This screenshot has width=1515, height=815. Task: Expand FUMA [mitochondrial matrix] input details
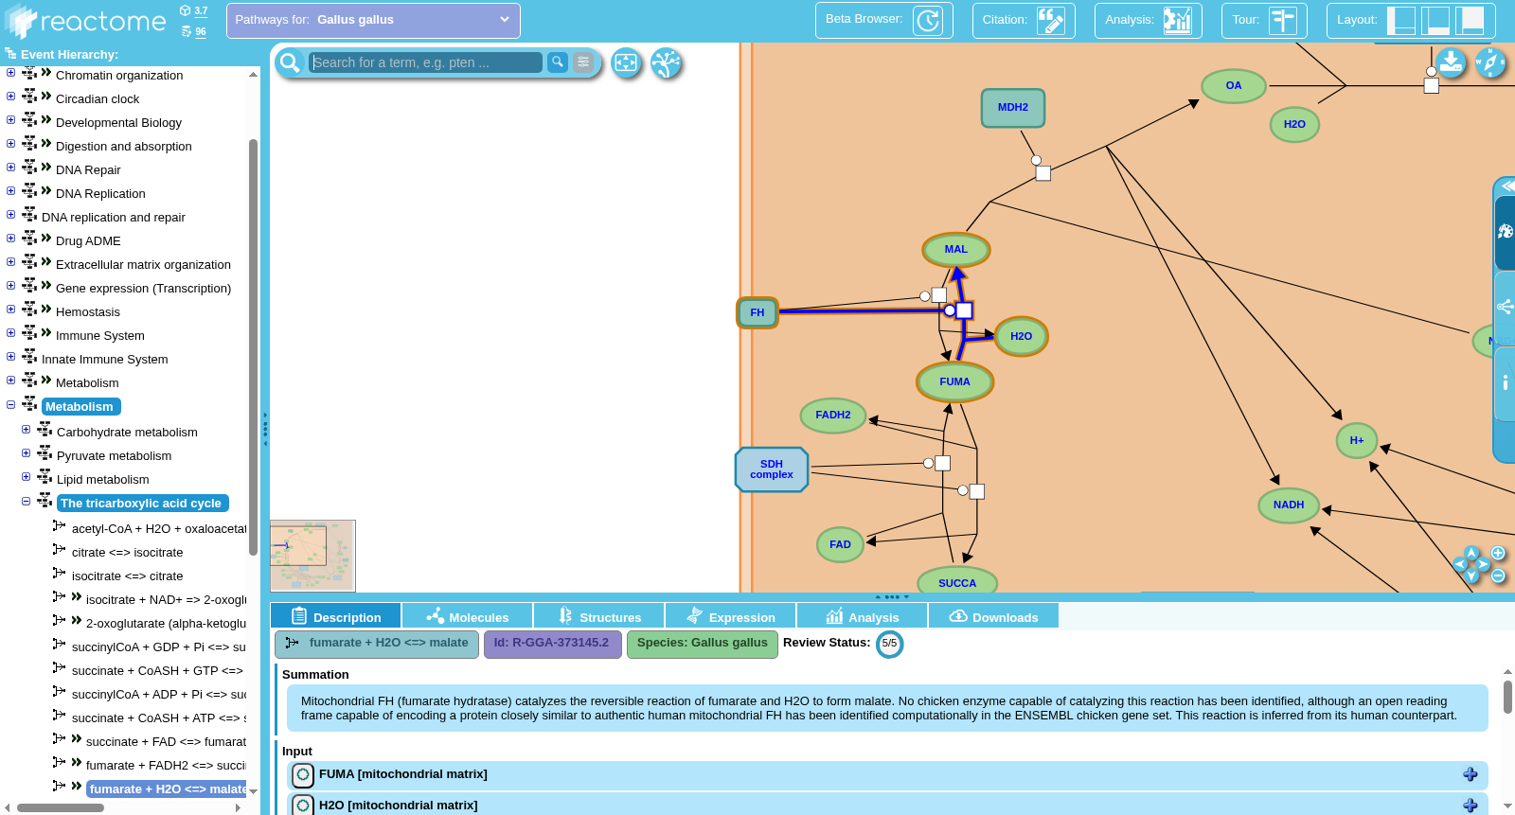click(1470, 774)
